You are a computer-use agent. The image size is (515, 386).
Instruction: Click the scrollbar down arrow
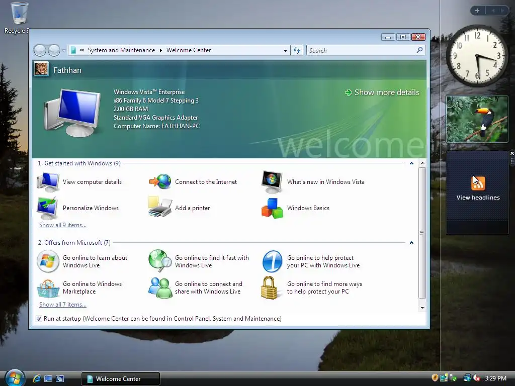[422, 308]
